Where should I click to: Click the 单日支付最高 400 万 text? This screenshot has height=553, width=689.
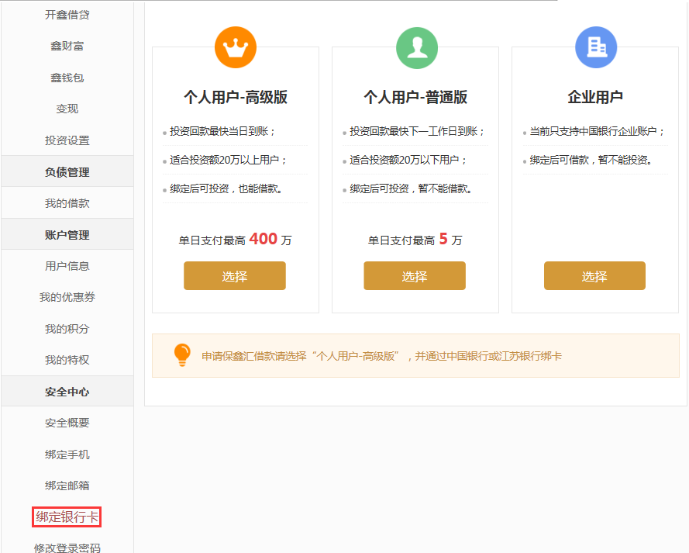click(235, 240)
